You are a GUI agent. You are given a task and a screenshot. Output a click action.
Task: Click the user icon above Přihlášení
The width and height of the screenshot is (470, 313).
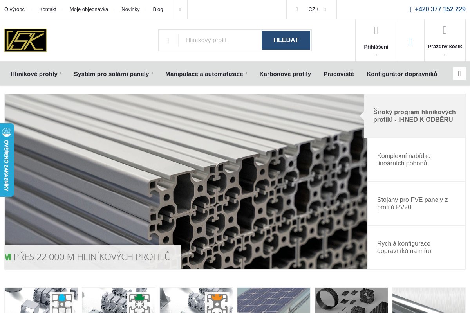point(376,30)
